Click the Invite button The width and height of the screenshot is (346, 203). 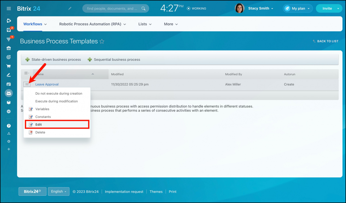(327, 8)
